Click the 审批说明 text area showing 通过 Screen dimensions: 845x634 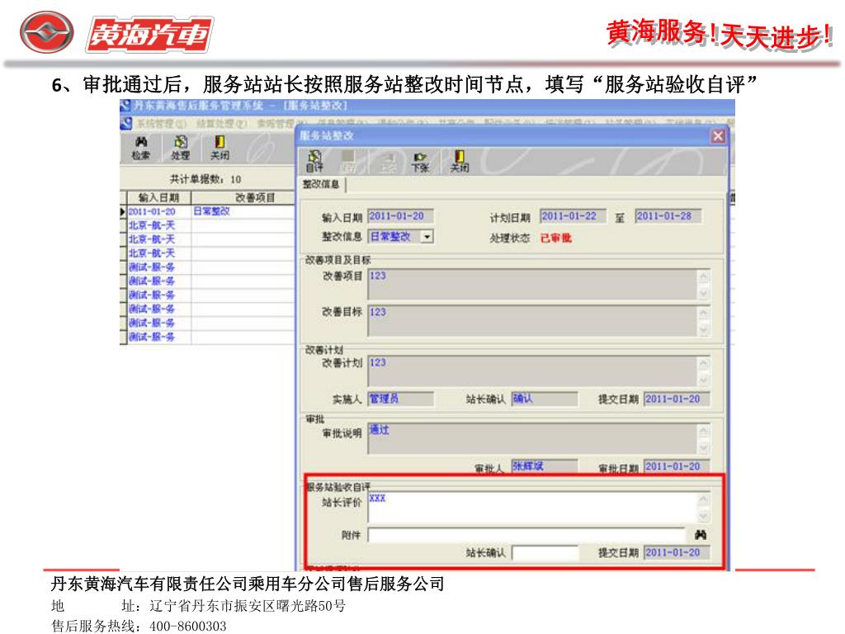point(532,438)
